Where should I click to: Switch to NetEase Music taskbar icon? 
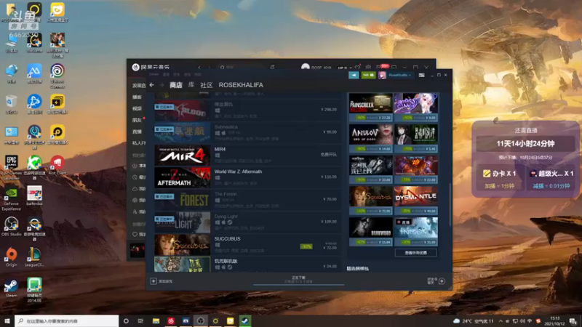(x=171, y=320)
